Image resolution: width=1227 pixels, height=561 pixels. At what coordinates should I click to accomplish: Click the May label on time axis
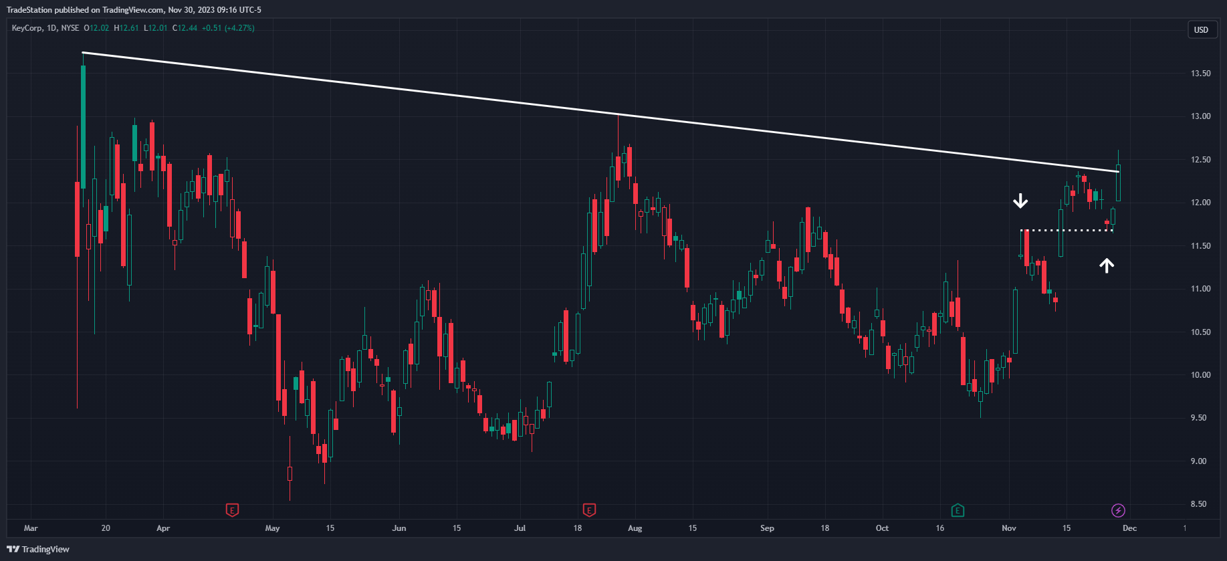[x=272, y=528]
